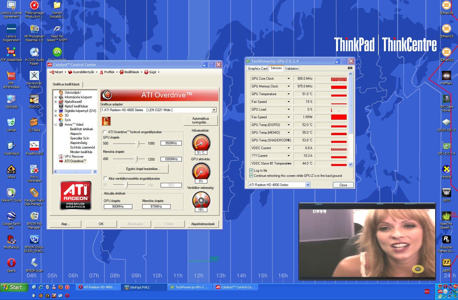Click the GPU-Z screenshot camera icon
This screenshot has height=300, width=458.
pyautogui.click(x=350, y=68)
